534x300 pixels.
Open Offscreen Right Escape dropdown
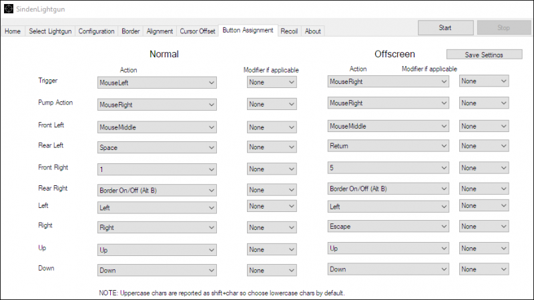388,226
